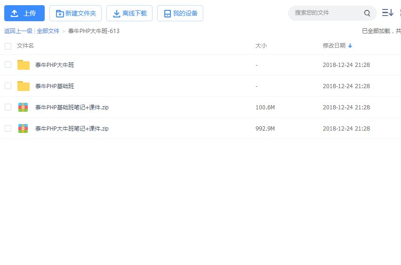Viewport: 401px width, 265px height.
Task: Sort by 大小 column header
Action: (x=261, y=46)
